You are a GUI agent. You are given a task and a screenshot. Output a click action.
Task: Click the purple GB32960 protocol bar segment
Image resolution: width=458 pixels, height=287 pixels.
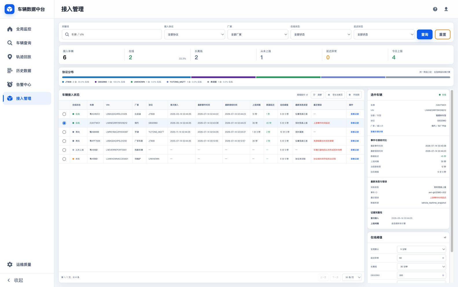click(223, 77)
